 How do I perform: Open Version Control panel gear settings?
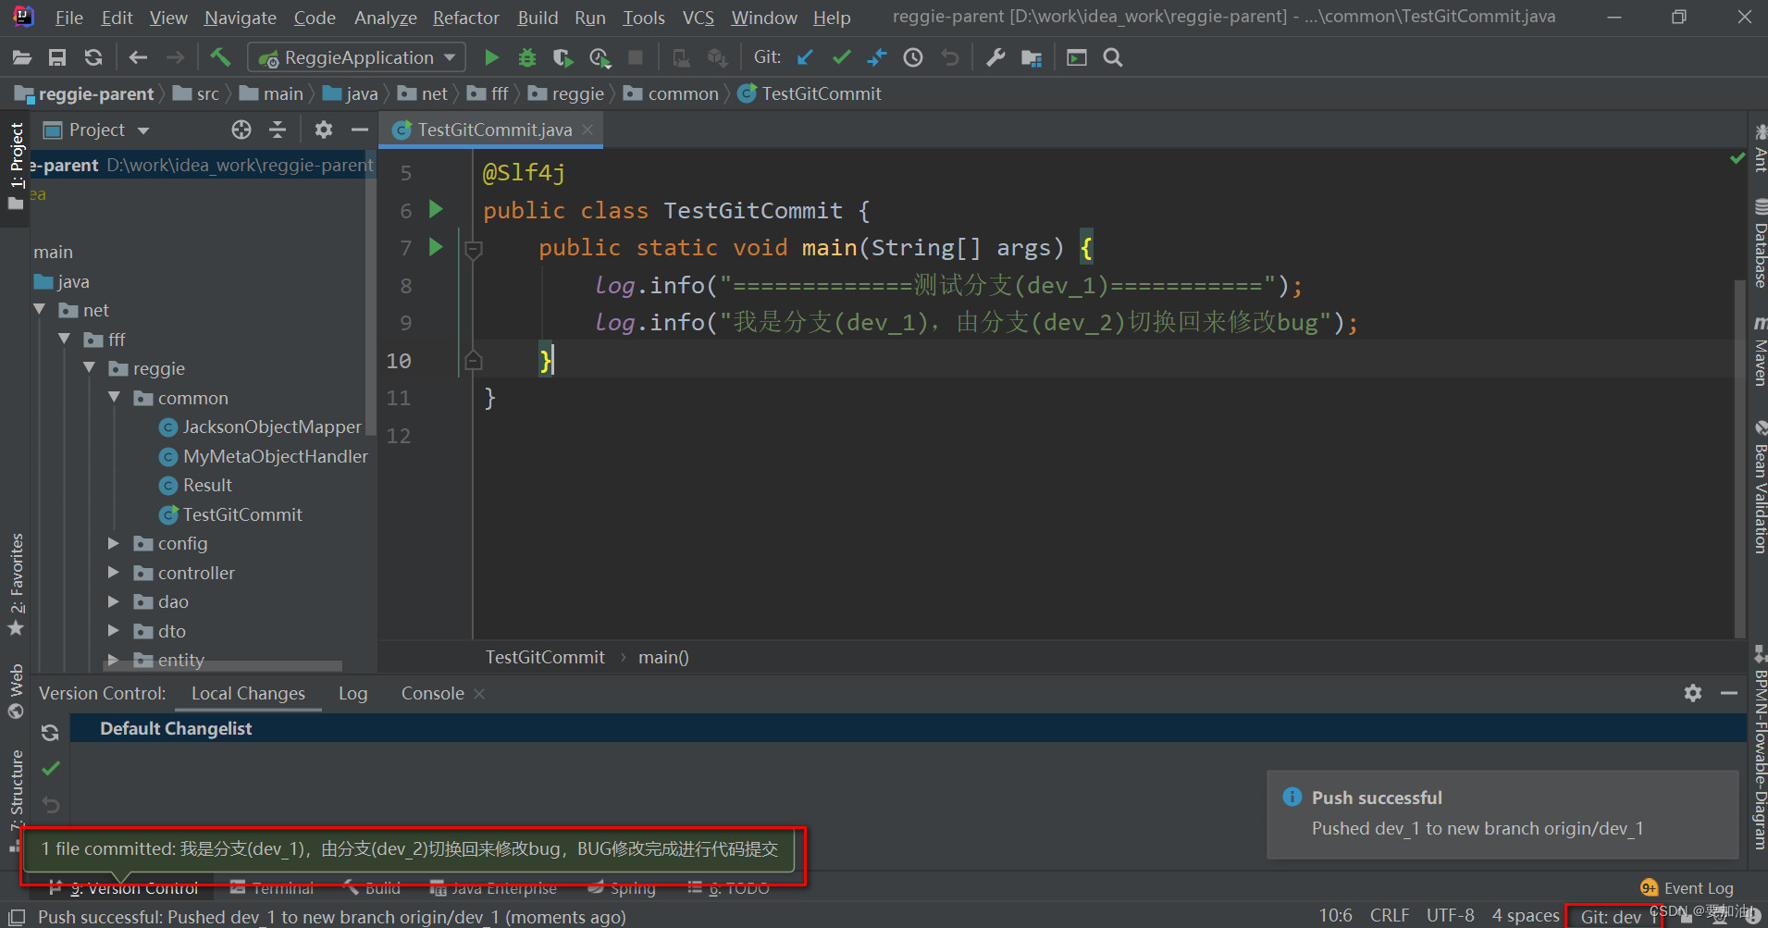pos(1693,693)
